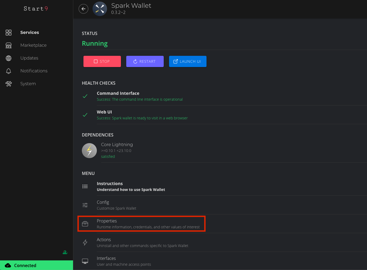Click the small green snake icon
The height and width of the screenshot is (270, 367).
click(65, 252)
